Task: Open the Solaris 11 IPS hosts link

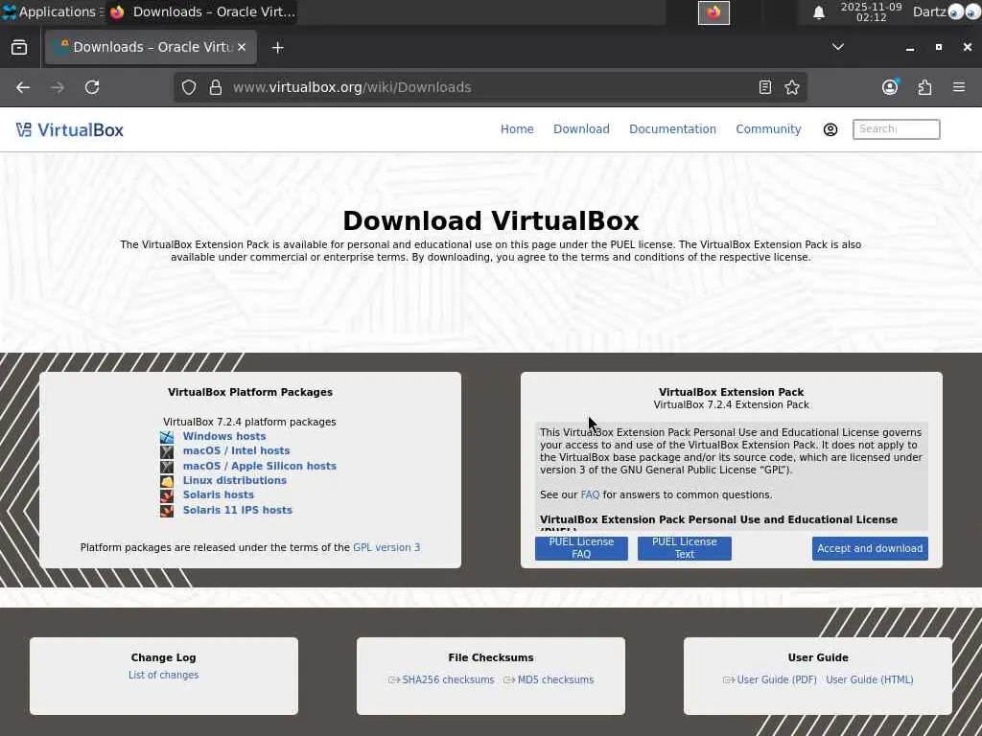Action: [x=238, y=510]
